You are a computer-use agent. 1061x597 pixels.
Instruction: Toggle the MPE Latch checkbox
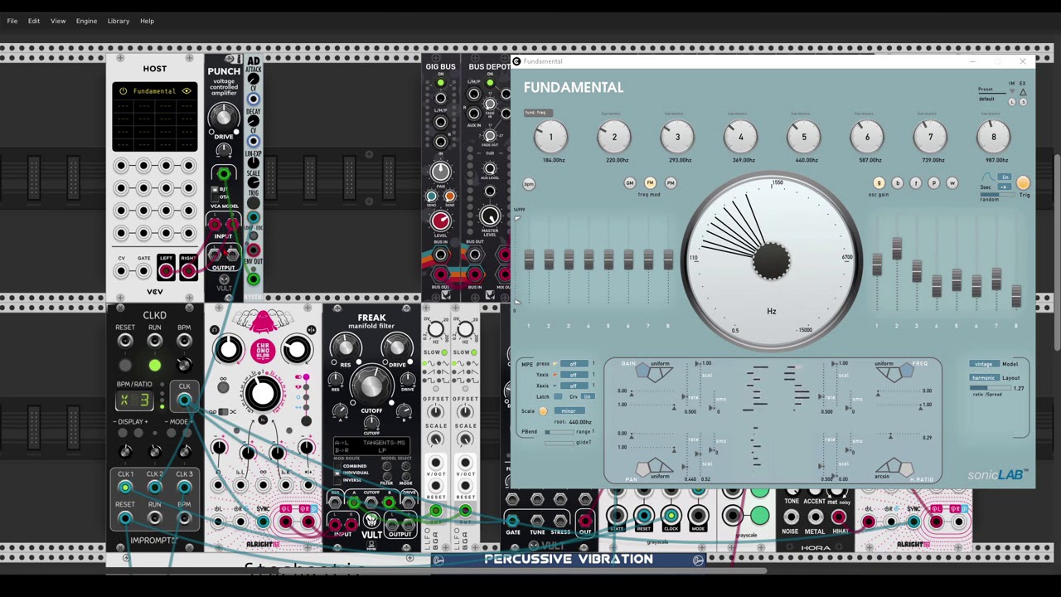point(558,396)
